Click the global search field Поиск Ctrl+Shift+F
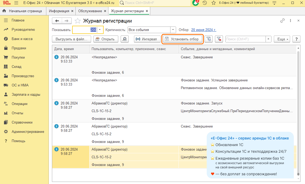This screenshot has width=305, height=184. tap(155, 3)
